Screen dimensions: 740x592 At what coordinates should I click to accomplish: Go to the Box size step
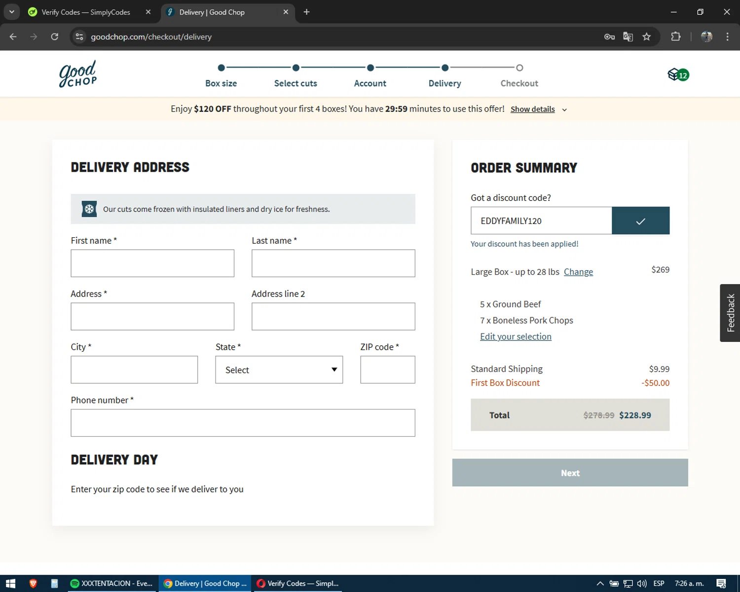click(x=221, y=83)
